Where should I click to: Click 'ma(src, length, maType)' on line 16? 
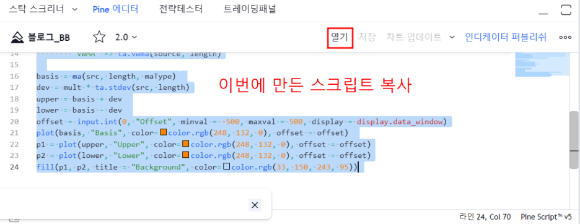click(125, 76)
